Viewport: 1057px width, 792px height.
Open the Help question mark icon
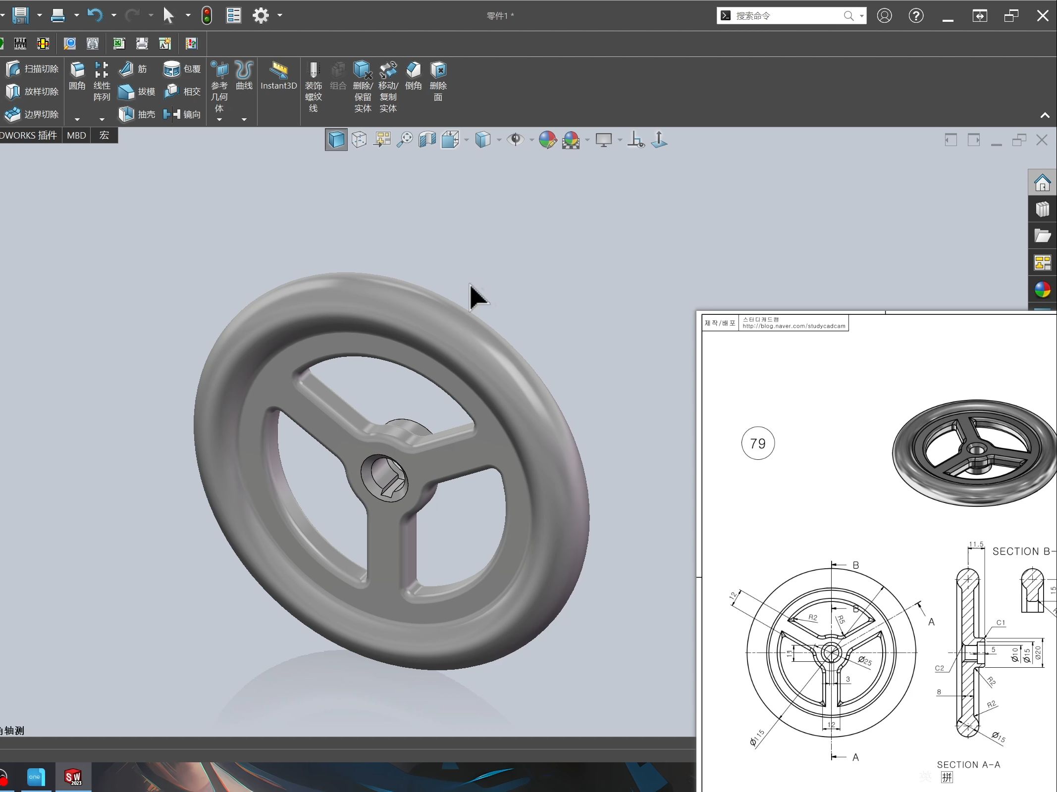pyautogui.click(x=916, y=16)
